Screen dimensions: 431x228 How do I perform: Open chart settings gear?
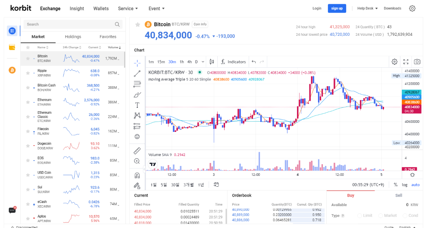click(394, 62)
